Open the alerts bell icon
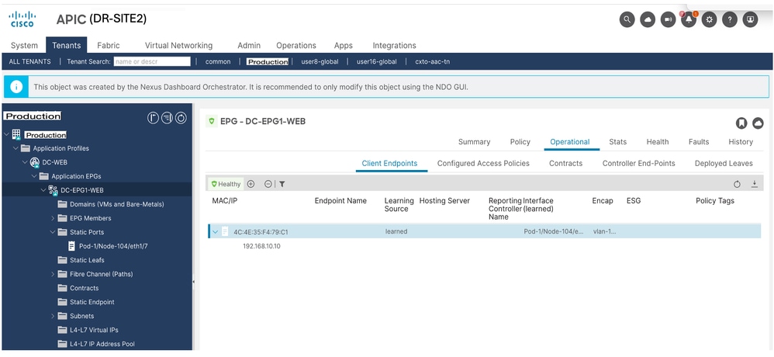This screenshot has height=357, width=774. pyautogui.click(x=689, y=19)
